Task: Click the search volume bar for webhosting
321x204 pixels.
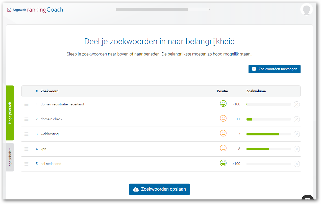Action: click(269, 134)
